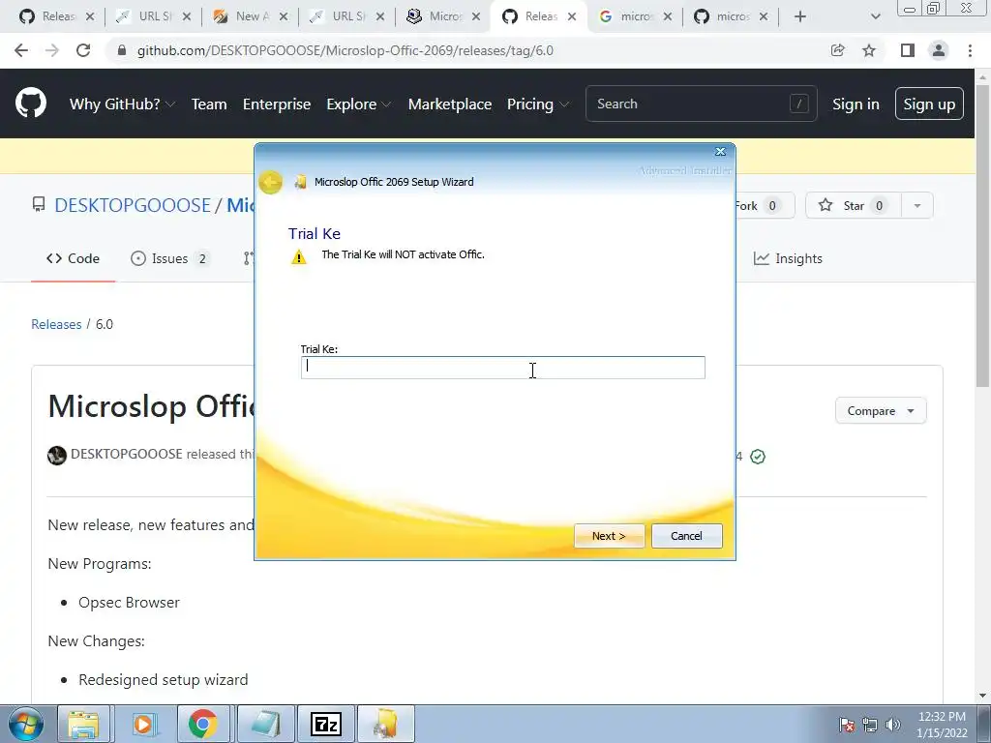
Task: Open Windows Explorer from taskbar
Action: click(x=84, y=724)
